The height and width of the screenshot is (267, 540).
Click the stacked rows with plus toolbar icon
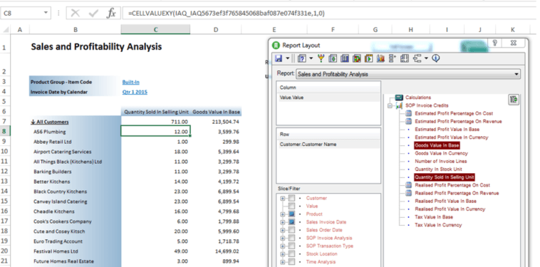coord(393,58)
